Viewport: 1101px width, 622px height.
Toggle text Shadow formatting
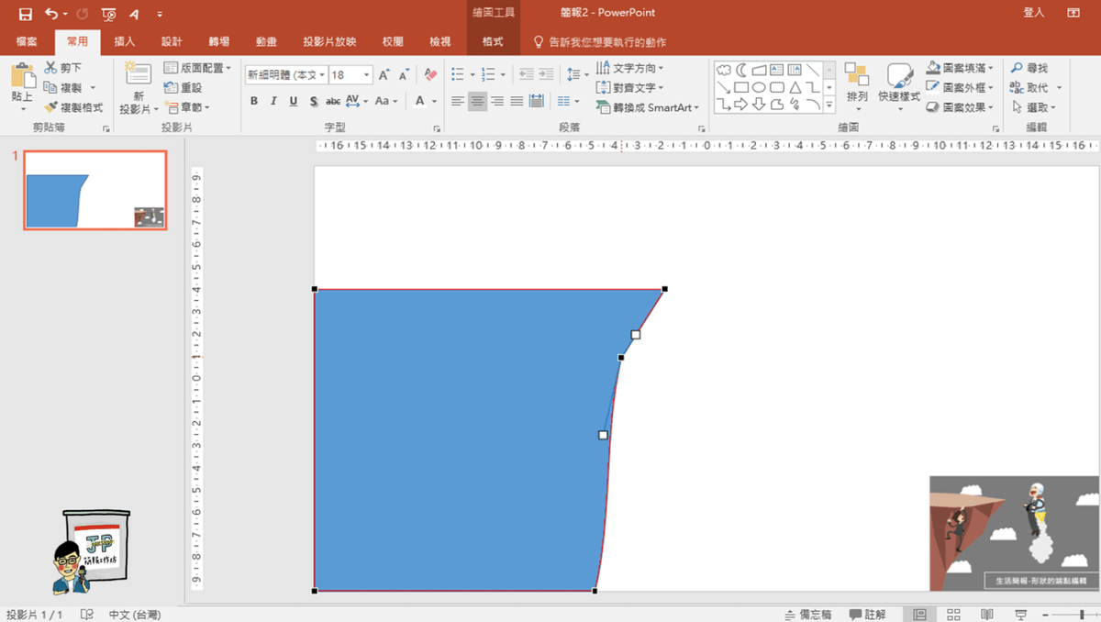tap(313, 101)
